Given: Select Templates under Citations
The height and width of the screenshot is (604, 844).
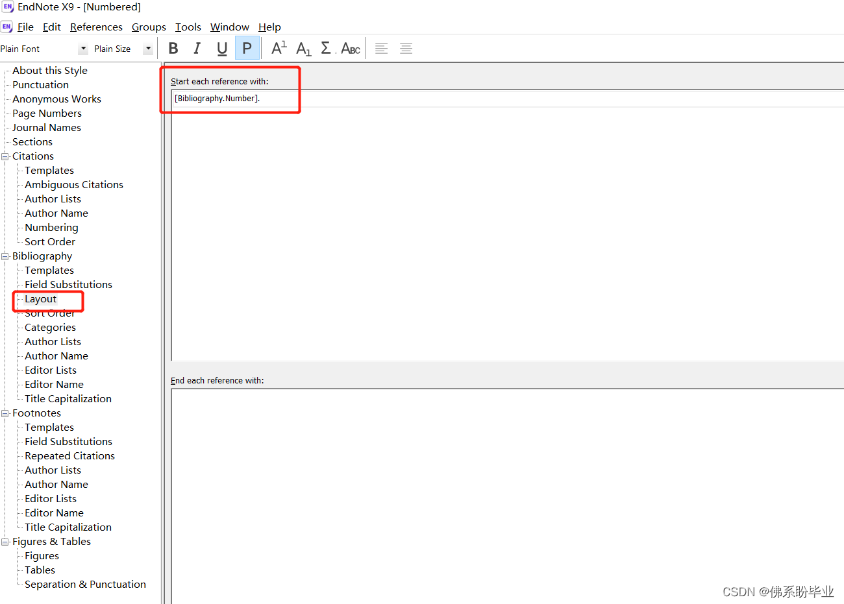Looking at the screenshot, I should [x=49, y=171].
